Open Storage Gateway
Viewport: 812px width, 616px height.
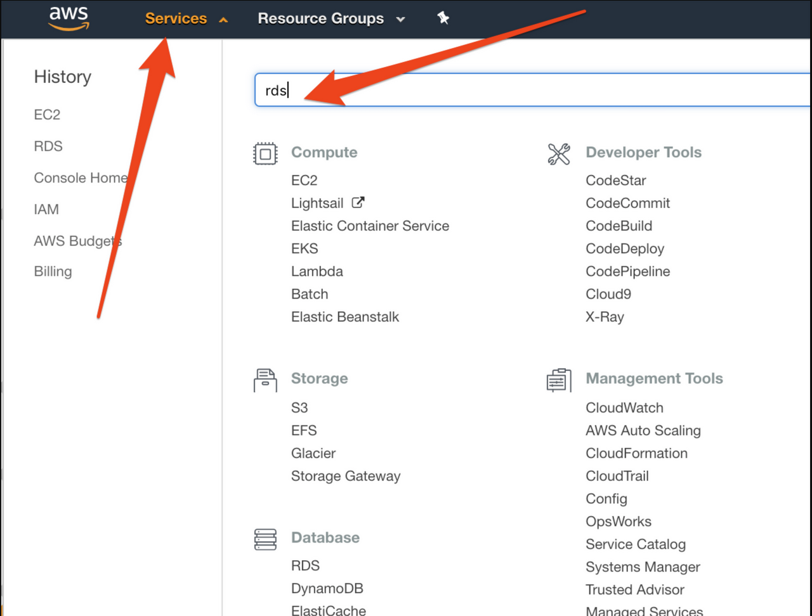pyautogui.click(x=346, y=477)
